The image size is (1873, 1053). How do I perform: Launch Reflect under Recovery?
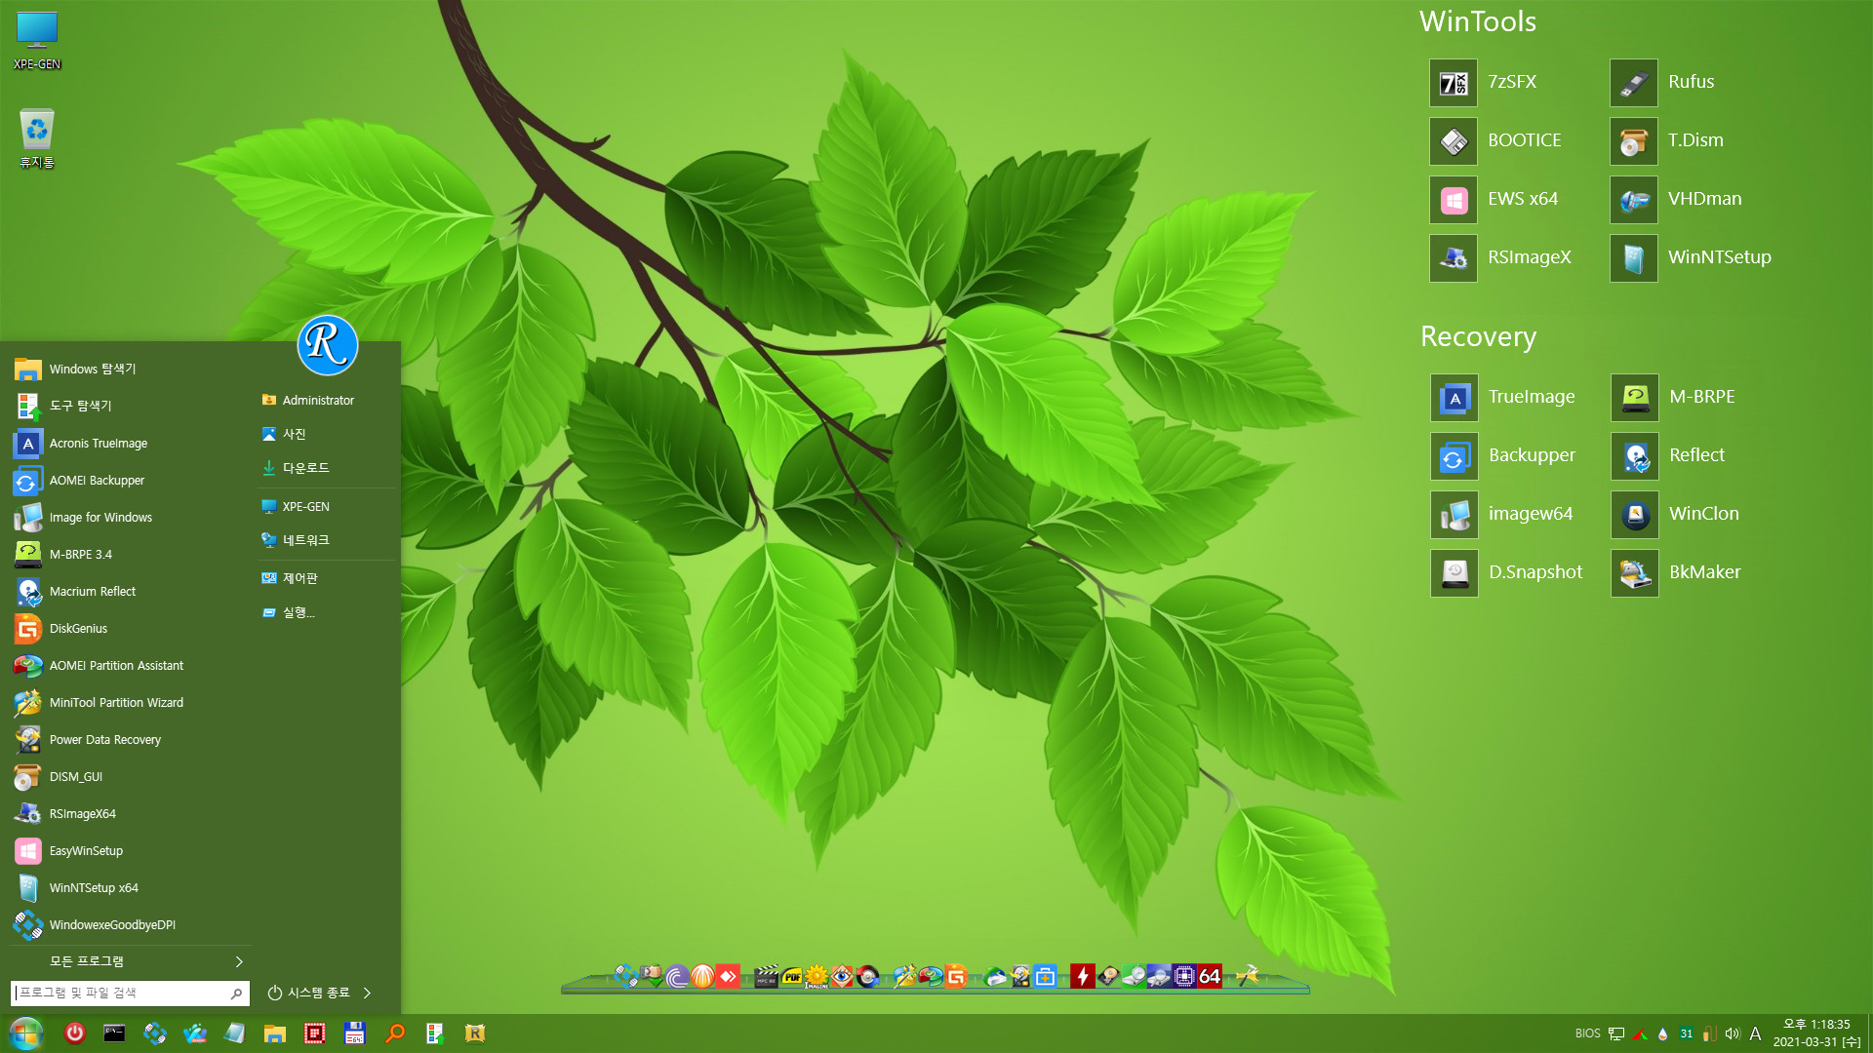1635,456
